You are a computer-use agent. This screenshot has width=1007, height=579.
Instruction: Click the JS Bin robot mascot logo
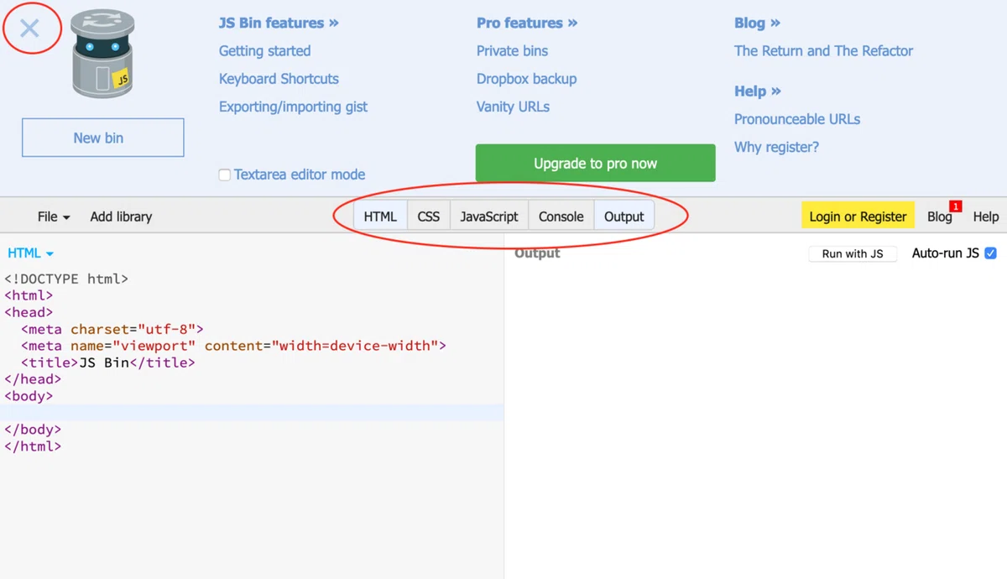pyautogui.click(x=102, y=55)
